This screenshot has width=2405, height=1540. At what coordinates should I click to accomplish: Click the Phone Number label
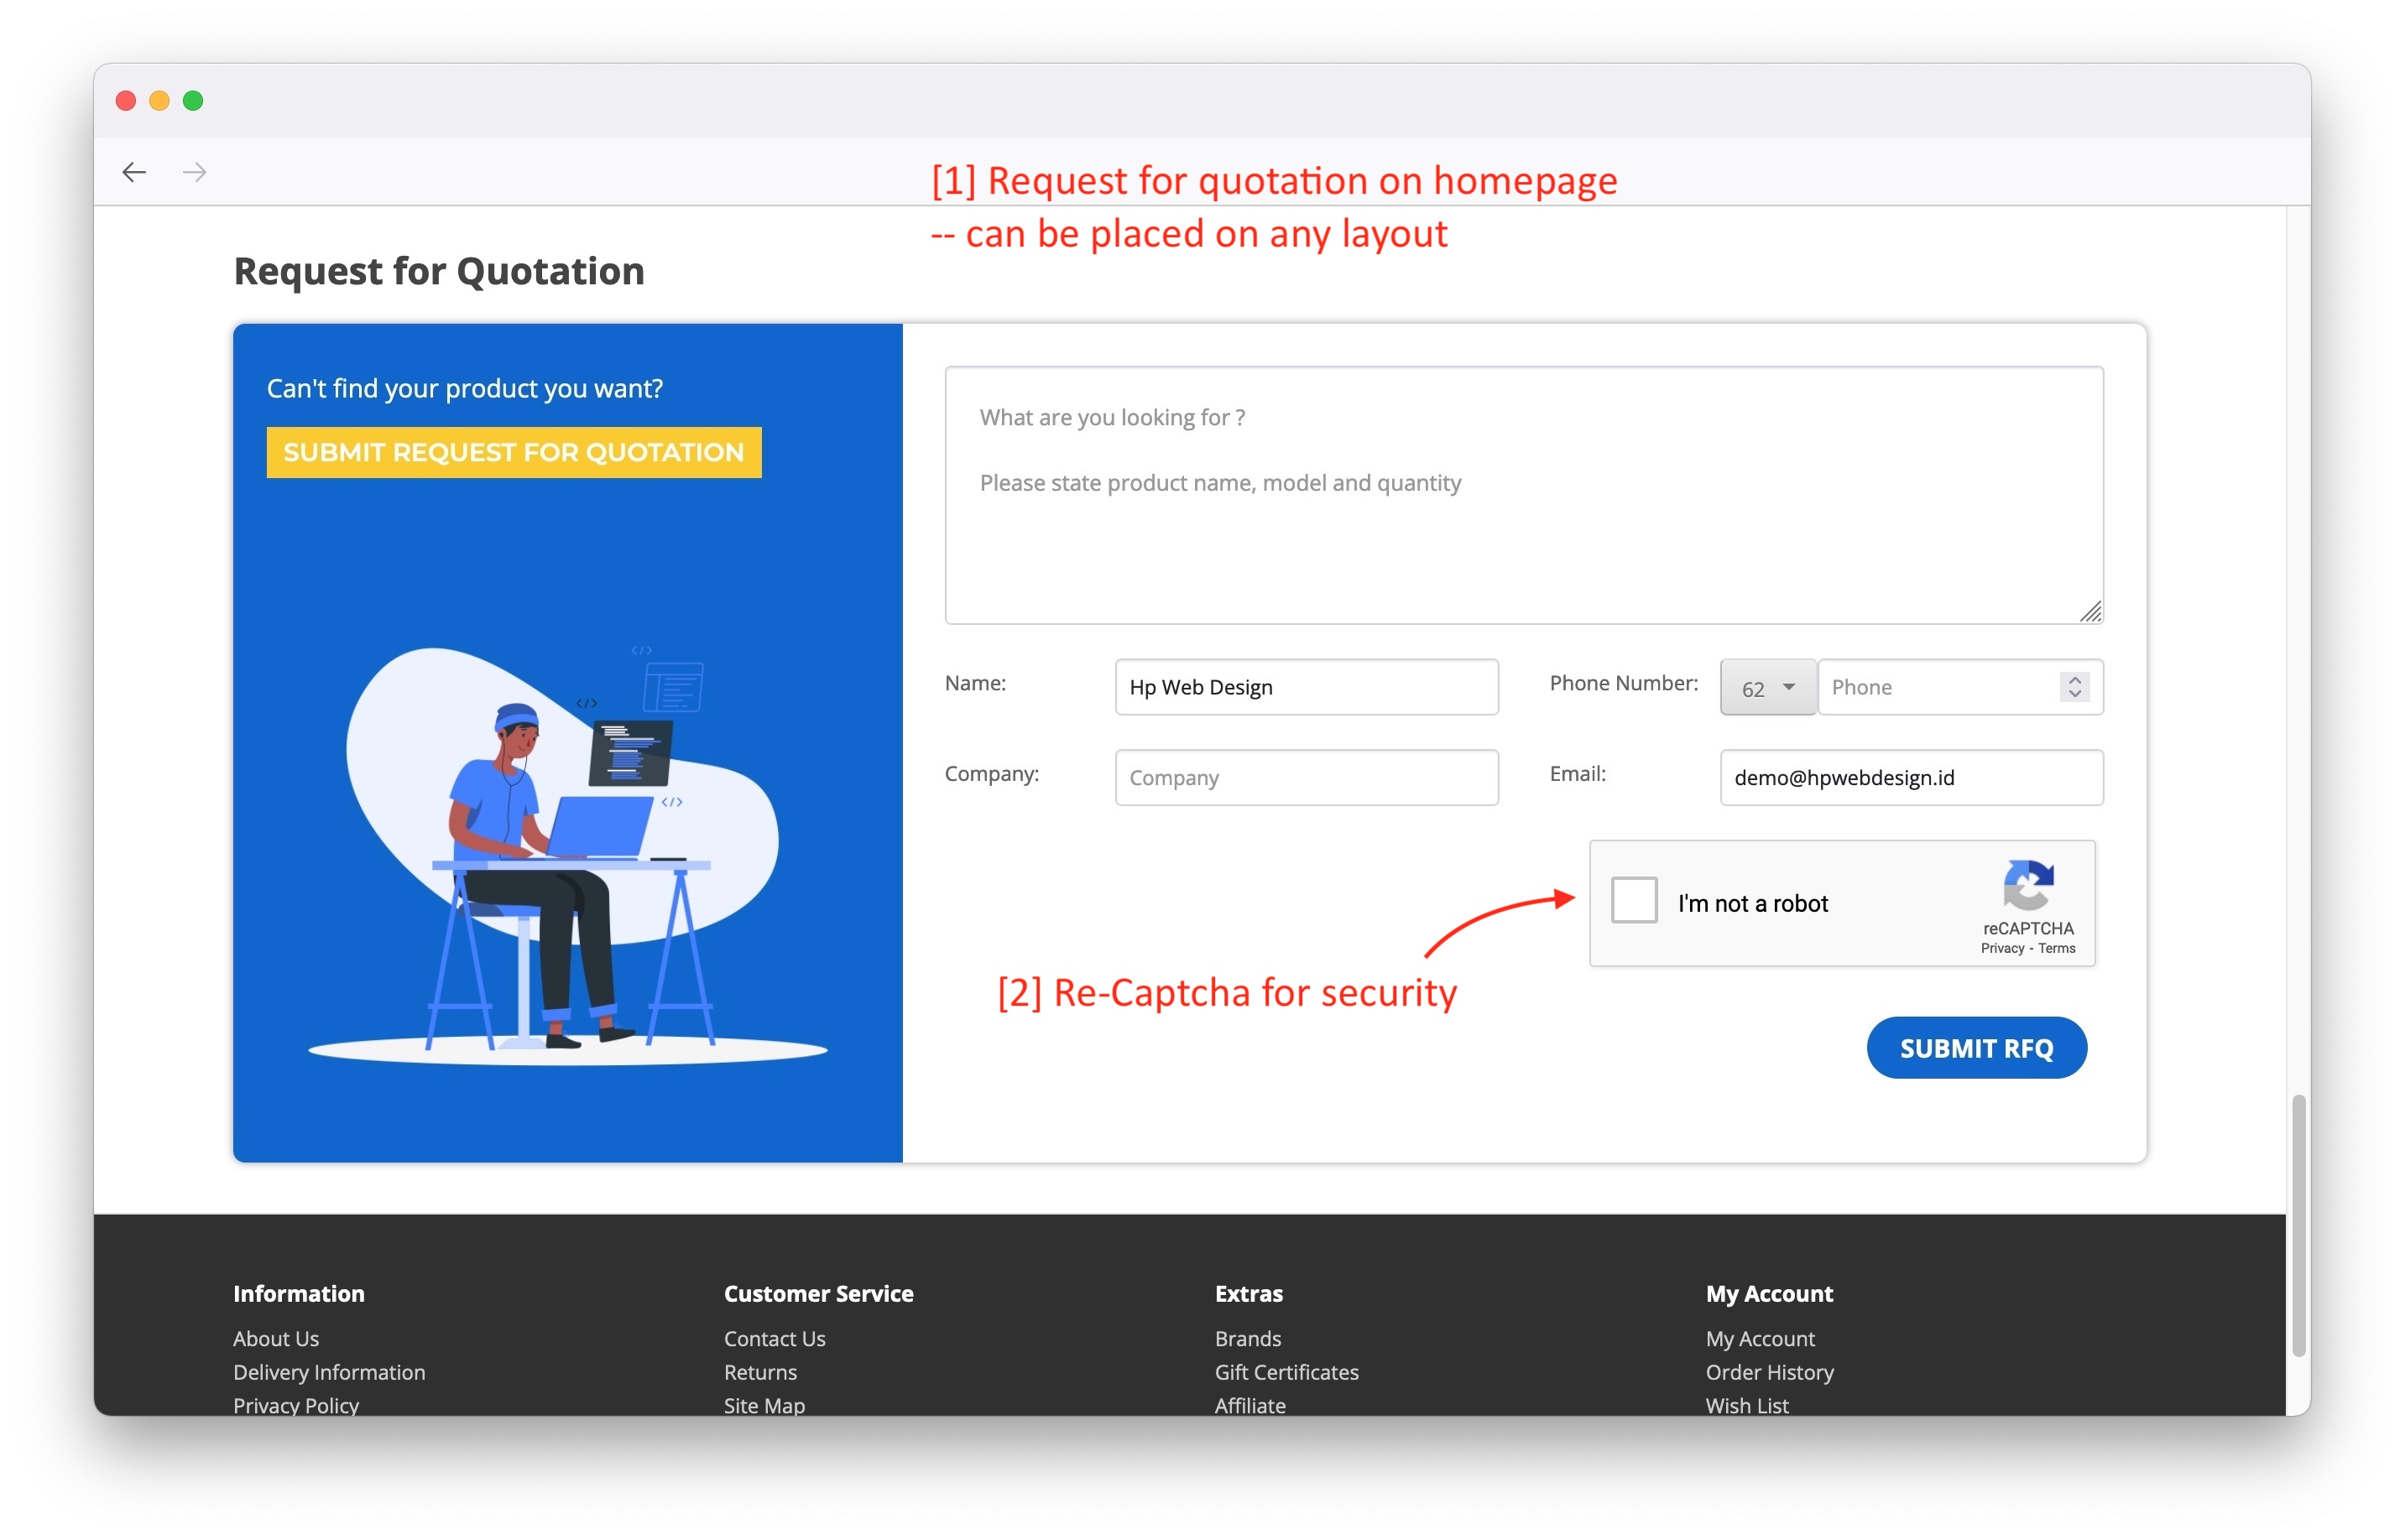point(1624,683)
